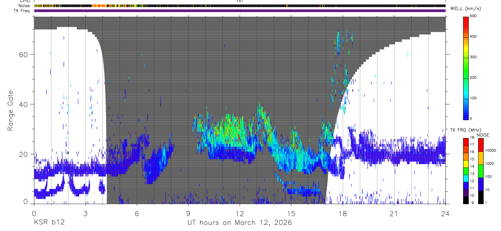Select the purple segment of the TX FRQ color bar
Image resolution: width=501 pixels, height=231 pixels.
click(x=466, y=193)
